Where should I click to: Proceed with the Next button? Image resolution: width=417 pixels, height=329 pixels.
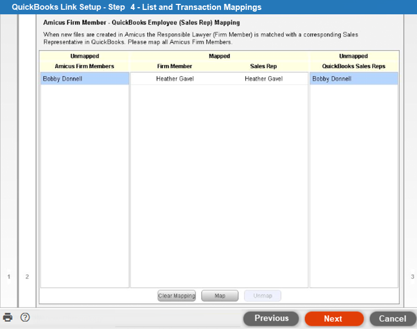[334, 319]
